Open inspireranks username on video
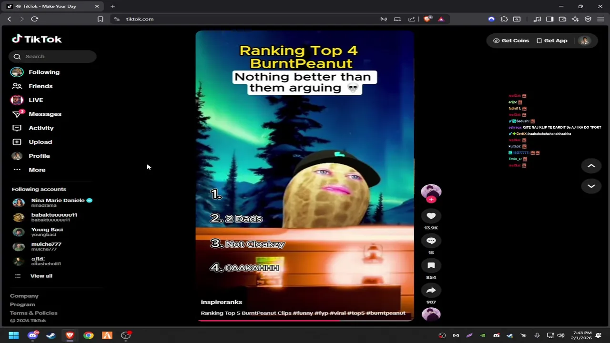 (222, 302)
